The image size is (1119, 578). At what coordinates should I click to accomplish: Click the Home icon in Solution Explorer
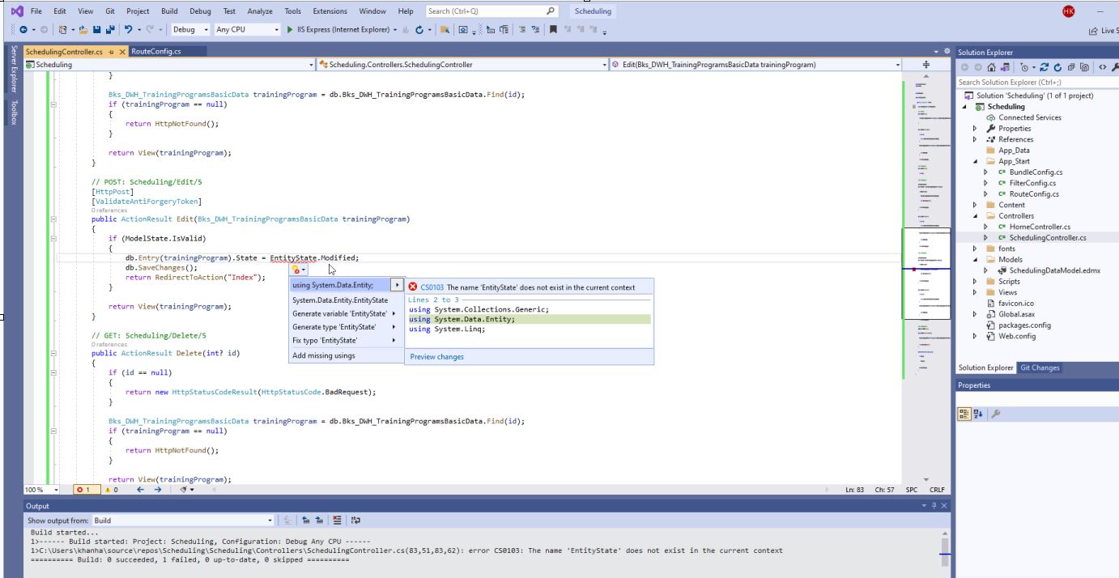point(992,68)
